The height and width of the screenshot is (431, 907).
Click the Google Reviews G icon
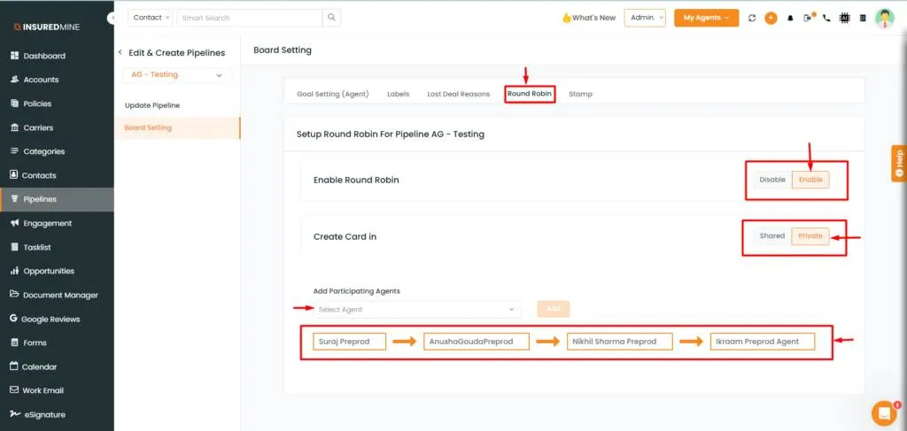pos(13,319)
